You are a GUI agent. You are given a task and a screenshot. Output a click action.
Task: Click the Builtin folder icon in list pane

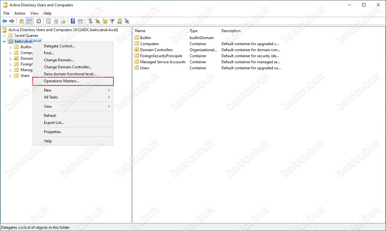137,38
